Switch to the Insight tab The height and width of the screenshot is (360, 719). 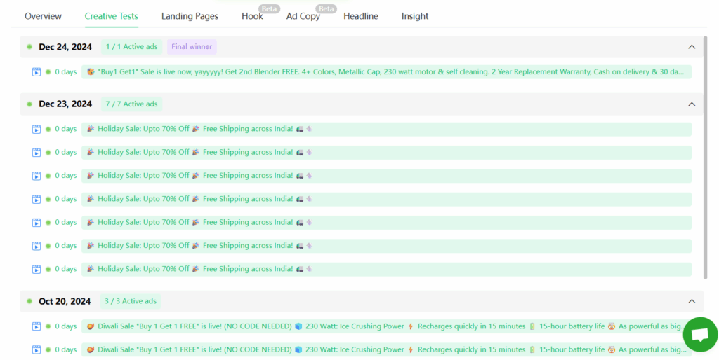(415, 16)
